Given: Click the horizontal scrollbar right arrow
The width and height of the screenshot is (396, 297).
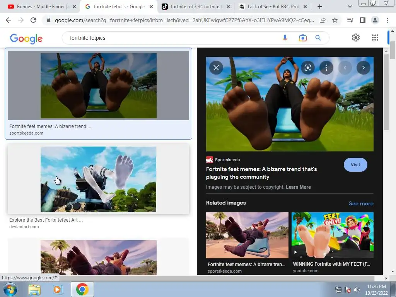Looking at the screenshot, I should 386,278.
